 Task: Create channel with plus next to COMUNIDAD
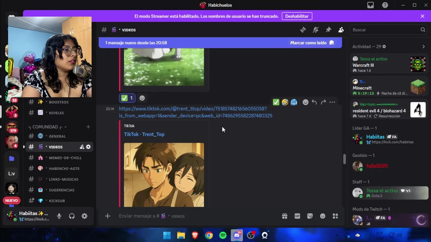click(88, 127)
